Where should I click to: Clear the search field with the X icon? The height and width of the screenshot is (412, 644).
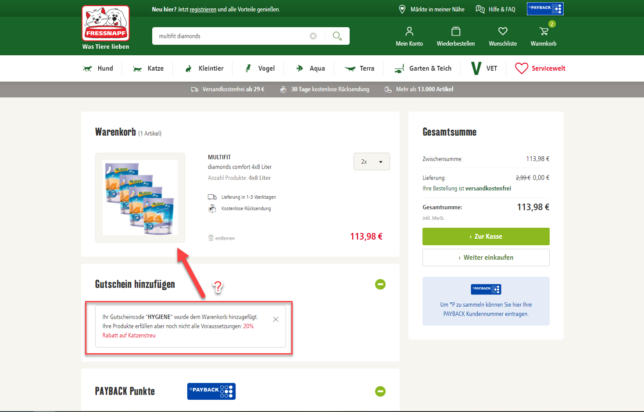(x=313, y=36)
